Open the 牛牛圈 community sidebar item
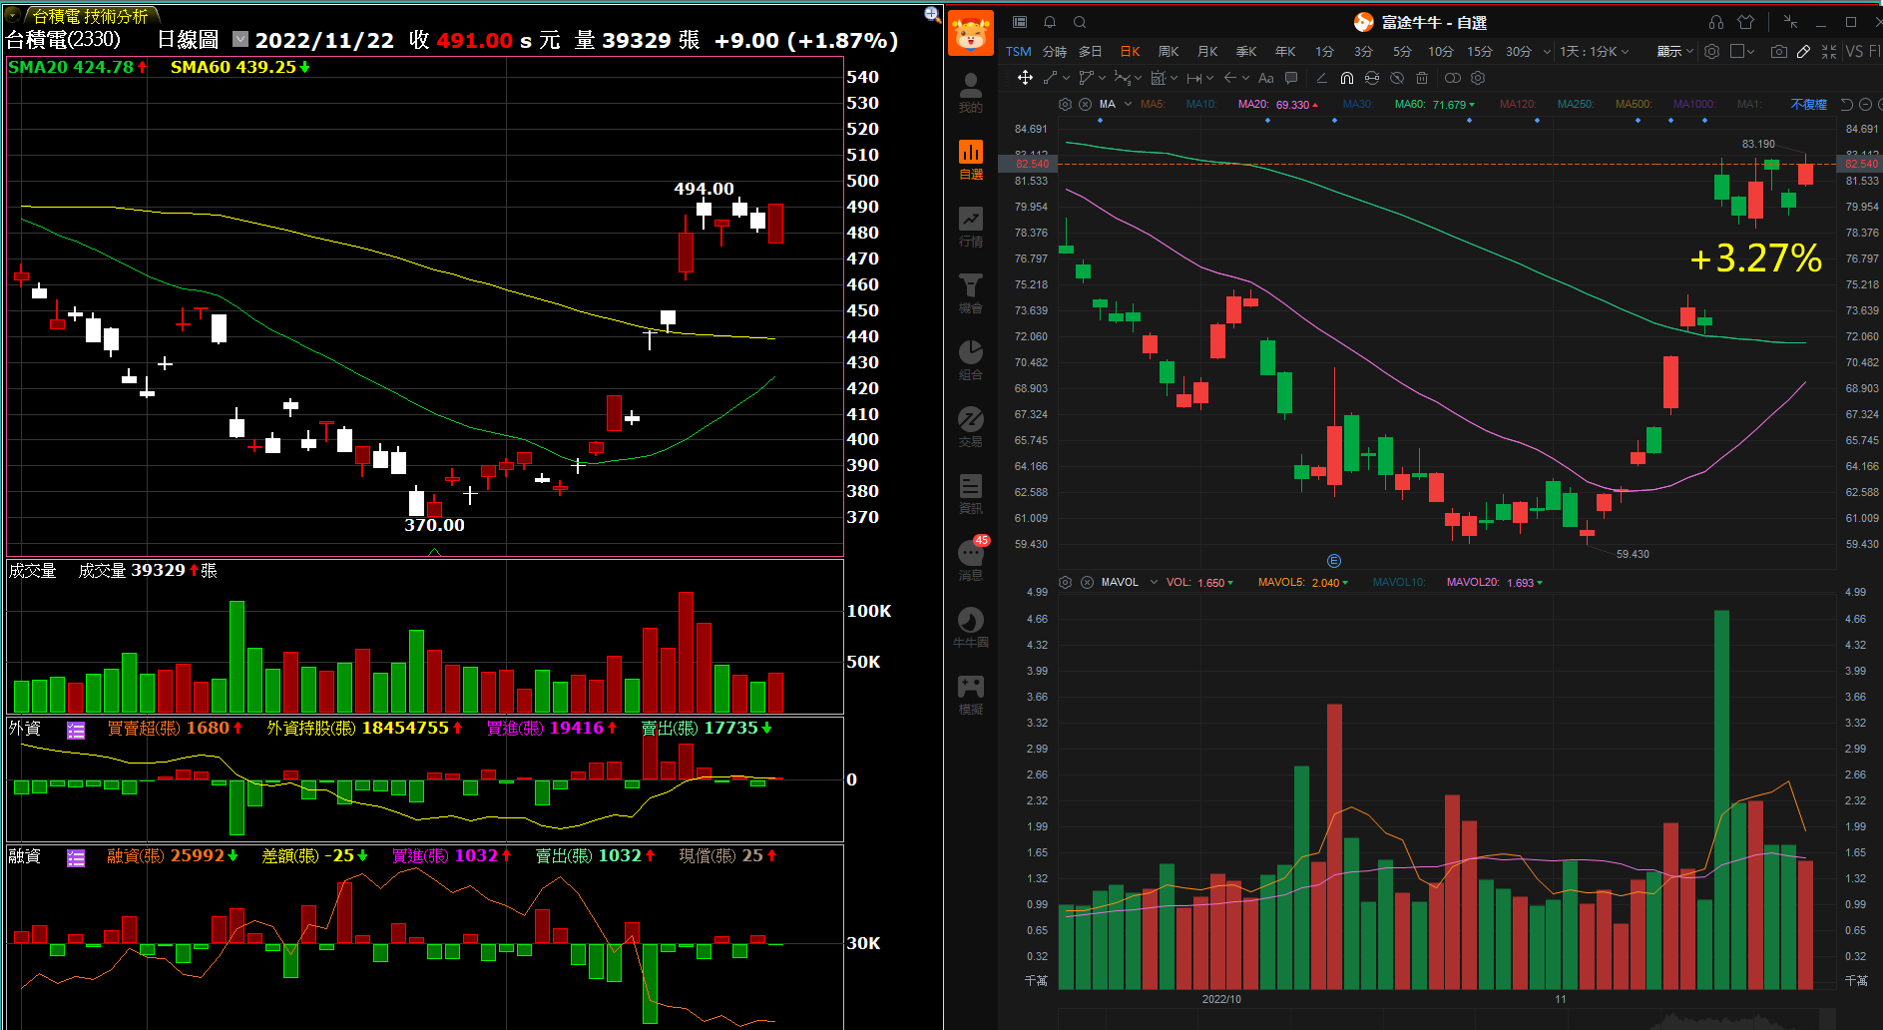 (x=971, y=628)
